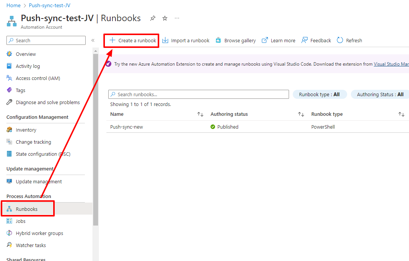Viewport: 409px width, 261px height.
Task: Open Update management menu item
Action: 38,182
